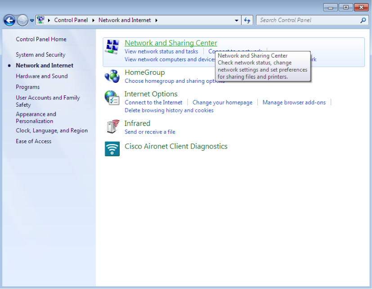Viewport: 372px width, 289px height.
Task: Click the search magnifier icon
Action: 362,20
